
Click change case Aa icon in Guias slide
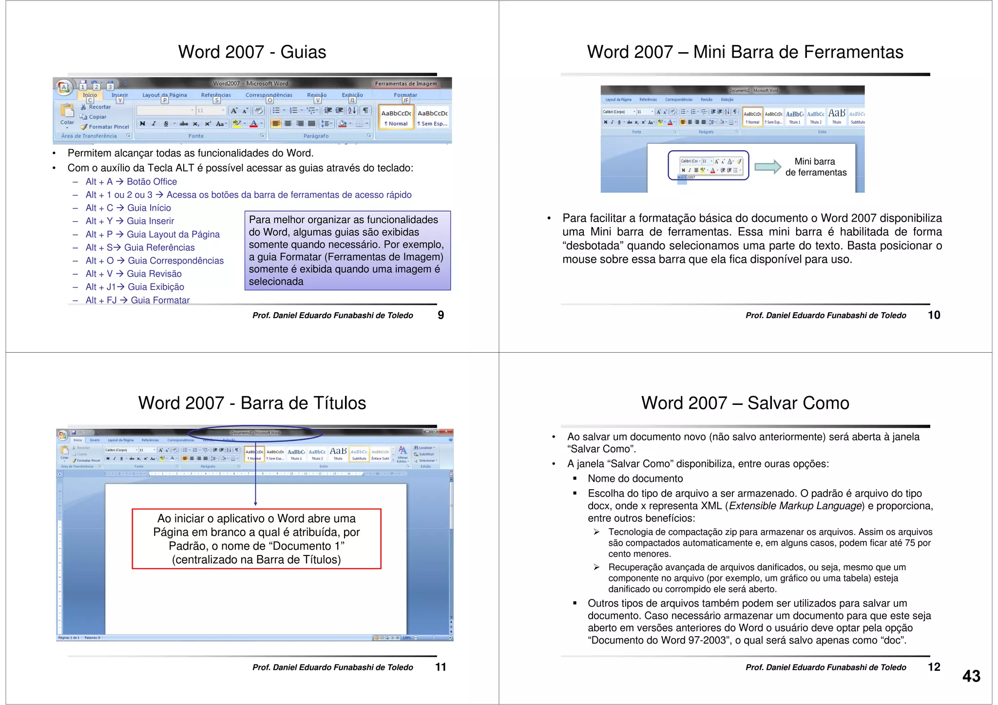pos(221,124)
